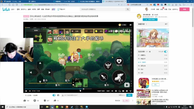Send danmaku with the 发送 button

(x=129, y=95)
